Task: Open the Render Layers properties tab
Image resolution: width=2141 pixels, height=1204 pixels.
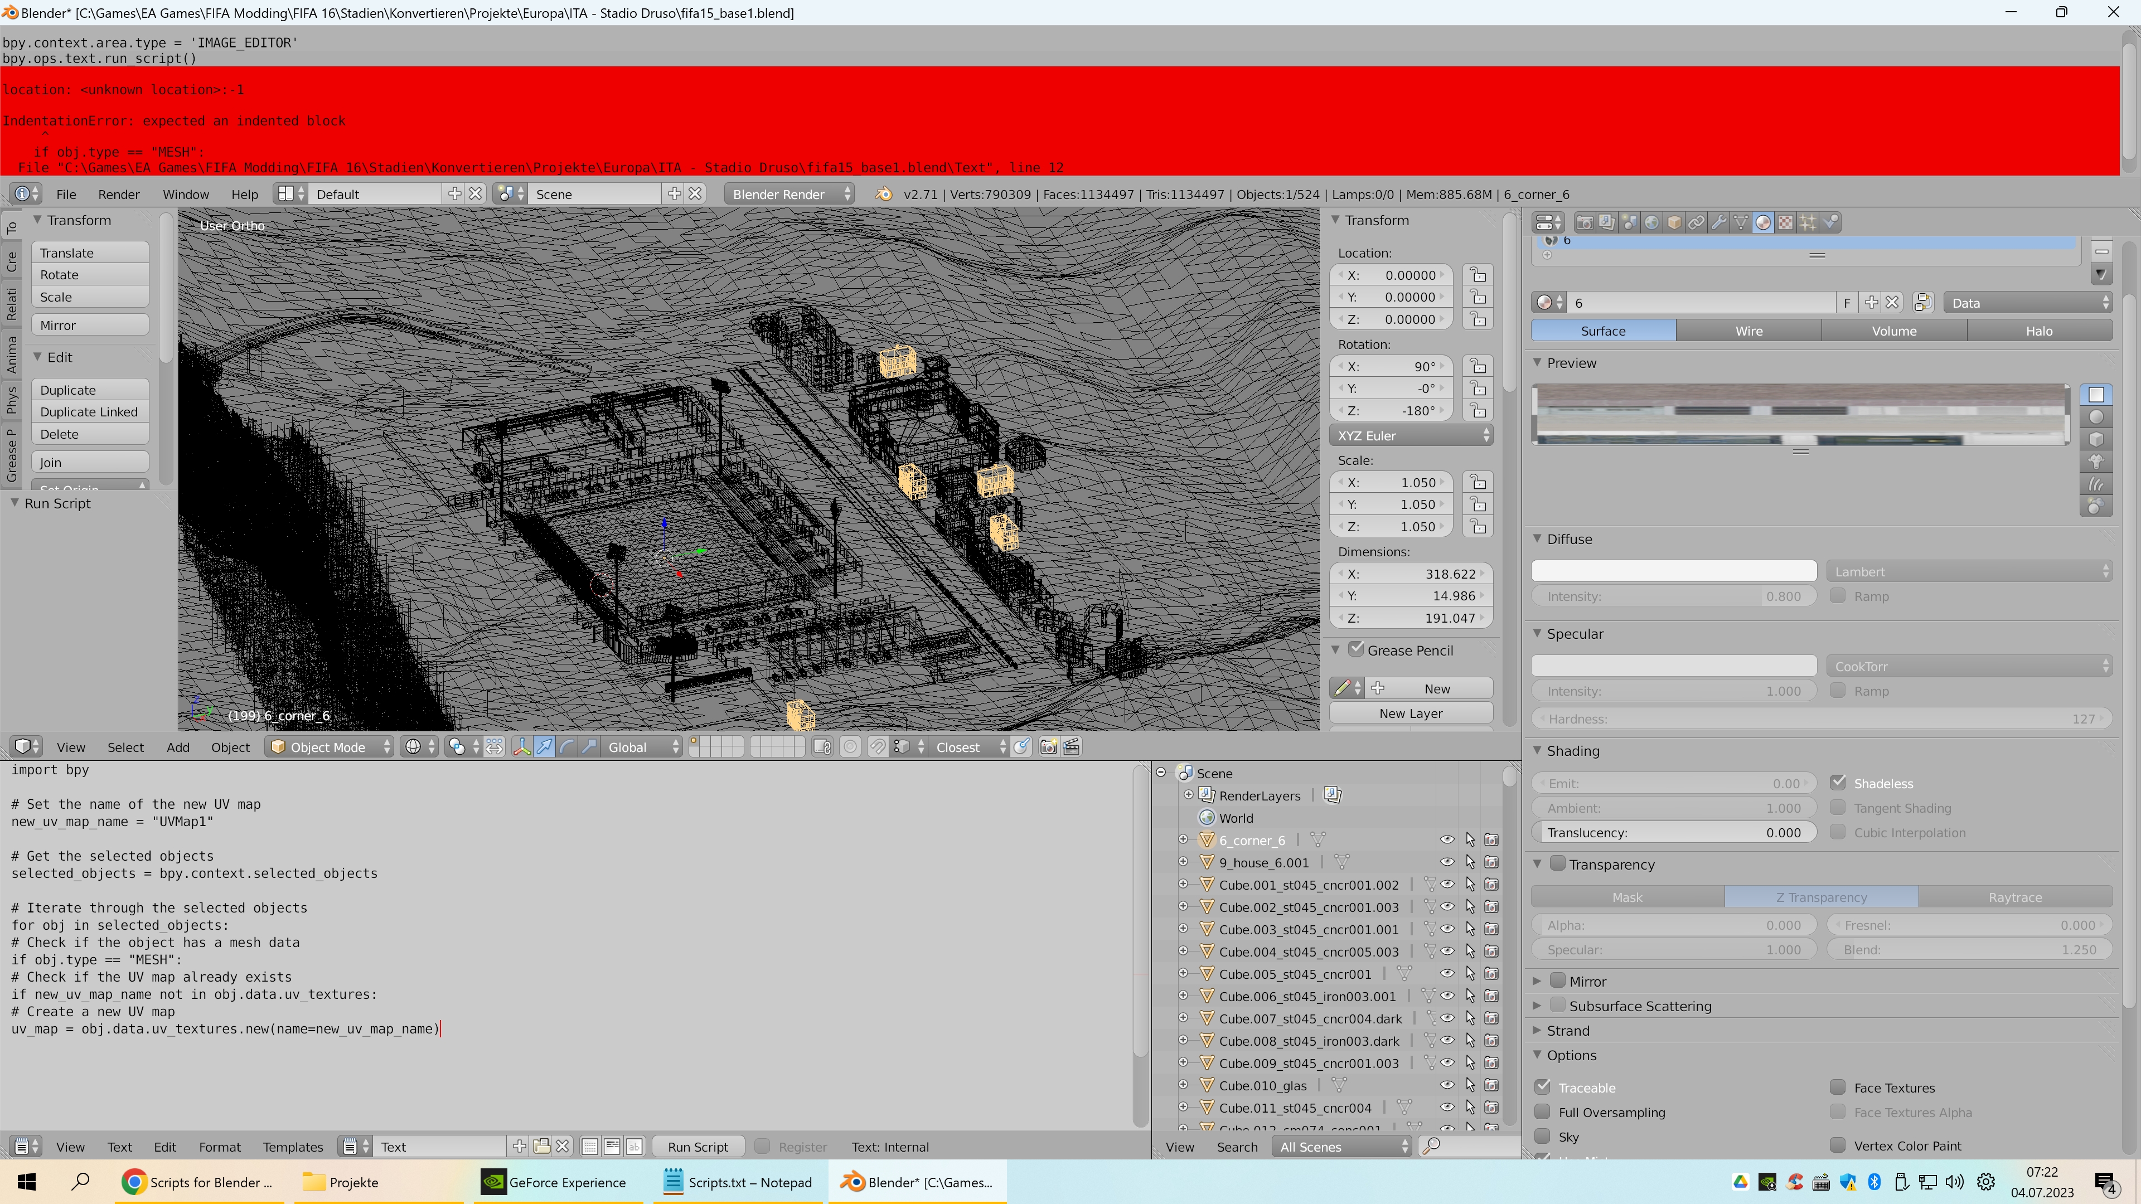Action: point(1607,222)
